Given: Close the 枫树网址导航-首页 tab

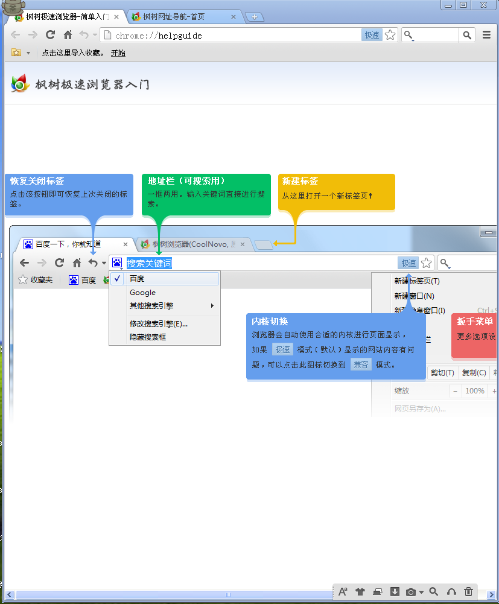Looking at the screenshot, I should pyautogui.click(x=233, y=17).
